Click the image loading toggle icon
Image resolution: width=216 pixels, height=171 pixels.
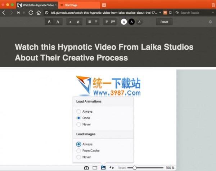103,168
